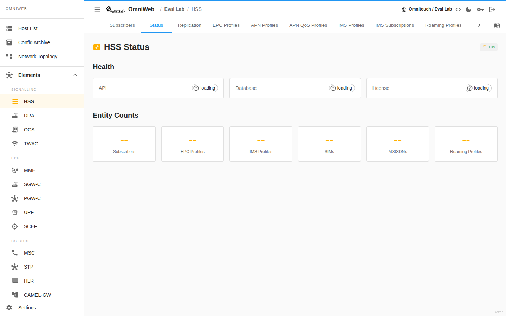This screenshot has width=506, height=316.
Task: Open Settings at sidebar bottom
Action: pos(42,308)
